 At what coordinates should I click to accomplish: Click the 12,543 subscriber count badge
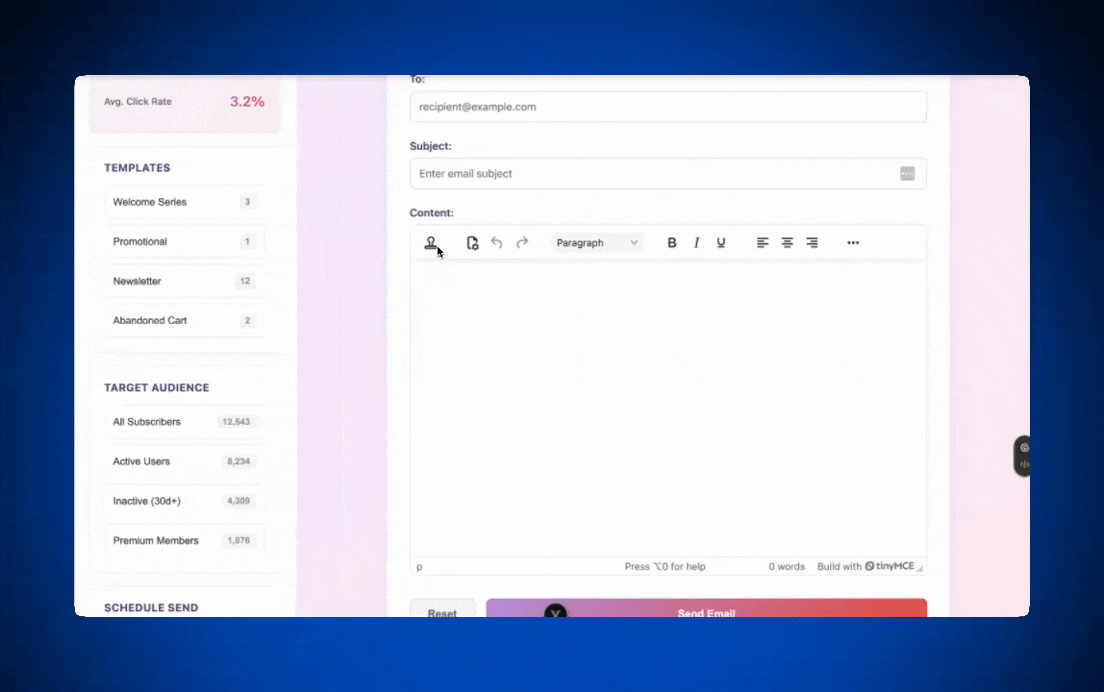pos(236,422)
